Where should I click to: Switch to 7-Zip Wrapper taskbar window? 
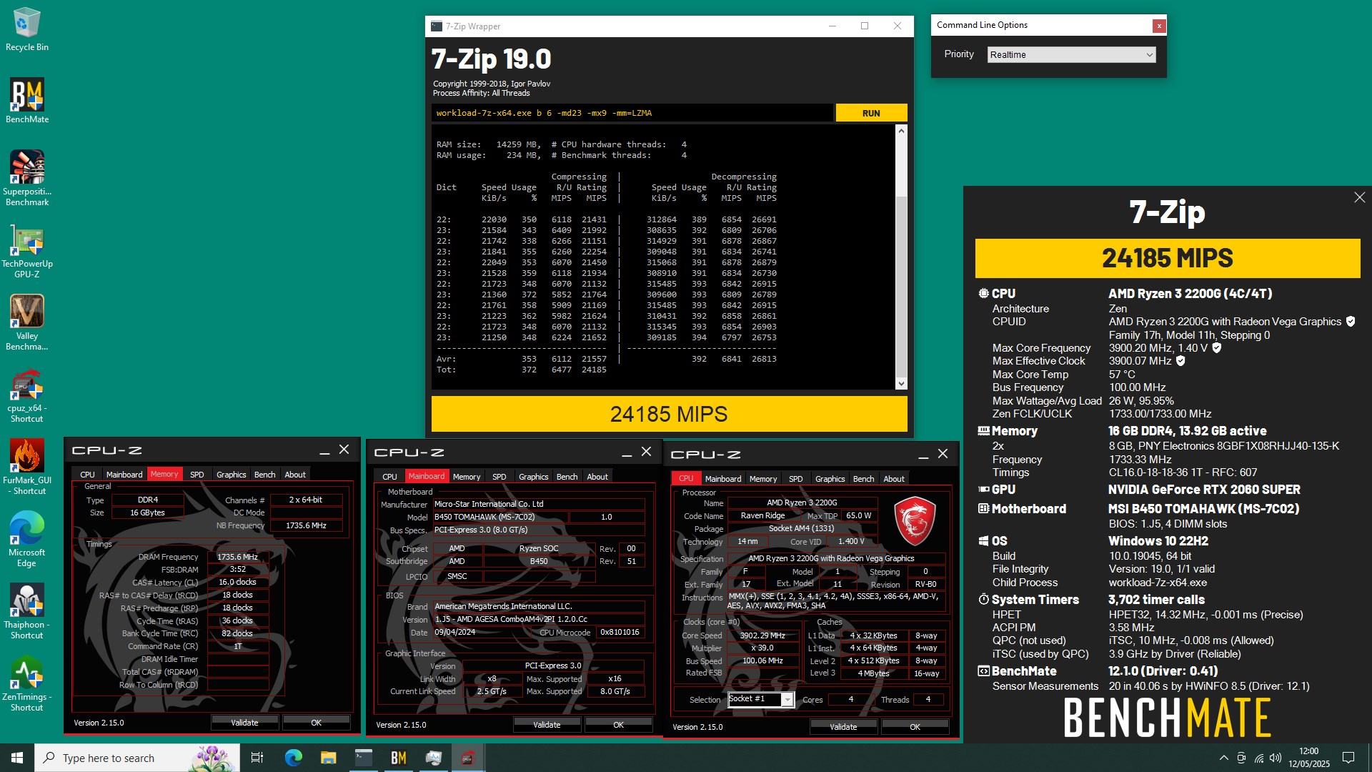pos(363,758)
